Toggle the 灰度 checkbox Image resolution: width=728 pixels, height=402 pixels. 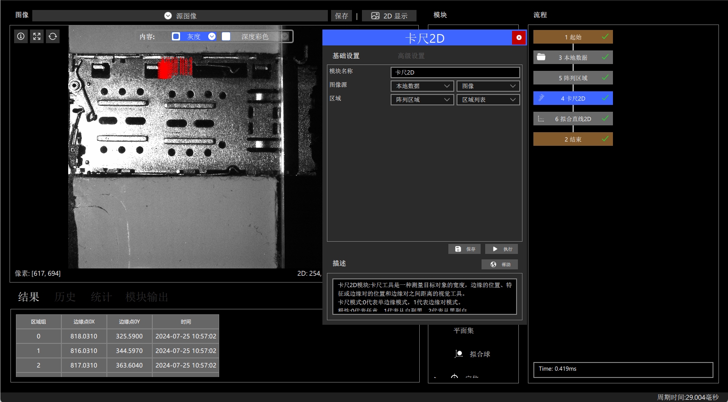(176, 36)
